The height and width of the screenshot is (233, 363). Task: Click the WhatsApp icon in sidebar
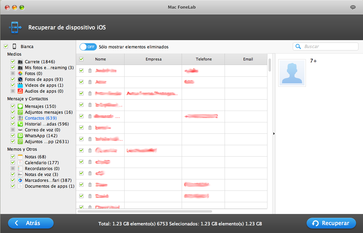pos(20,136)
